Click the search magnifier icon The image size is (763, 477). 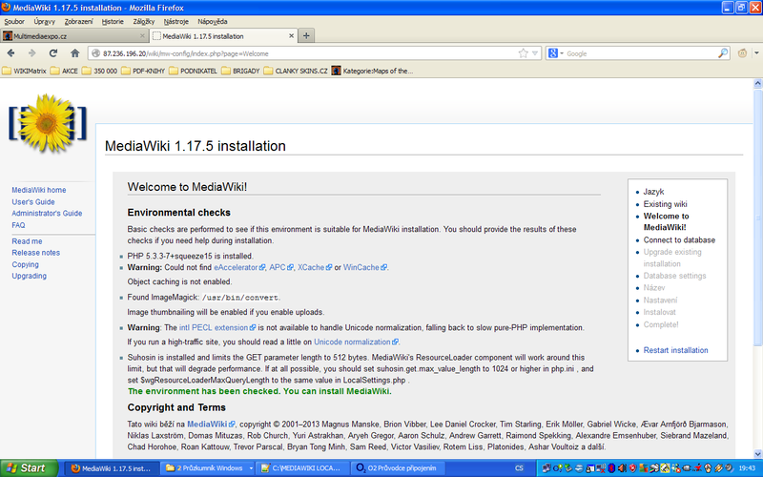click(723, 53)
